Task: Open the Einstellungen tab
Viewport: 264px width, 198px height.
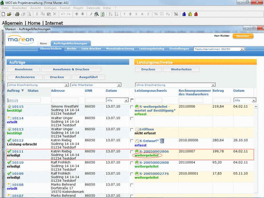Action: coord(179,49)
